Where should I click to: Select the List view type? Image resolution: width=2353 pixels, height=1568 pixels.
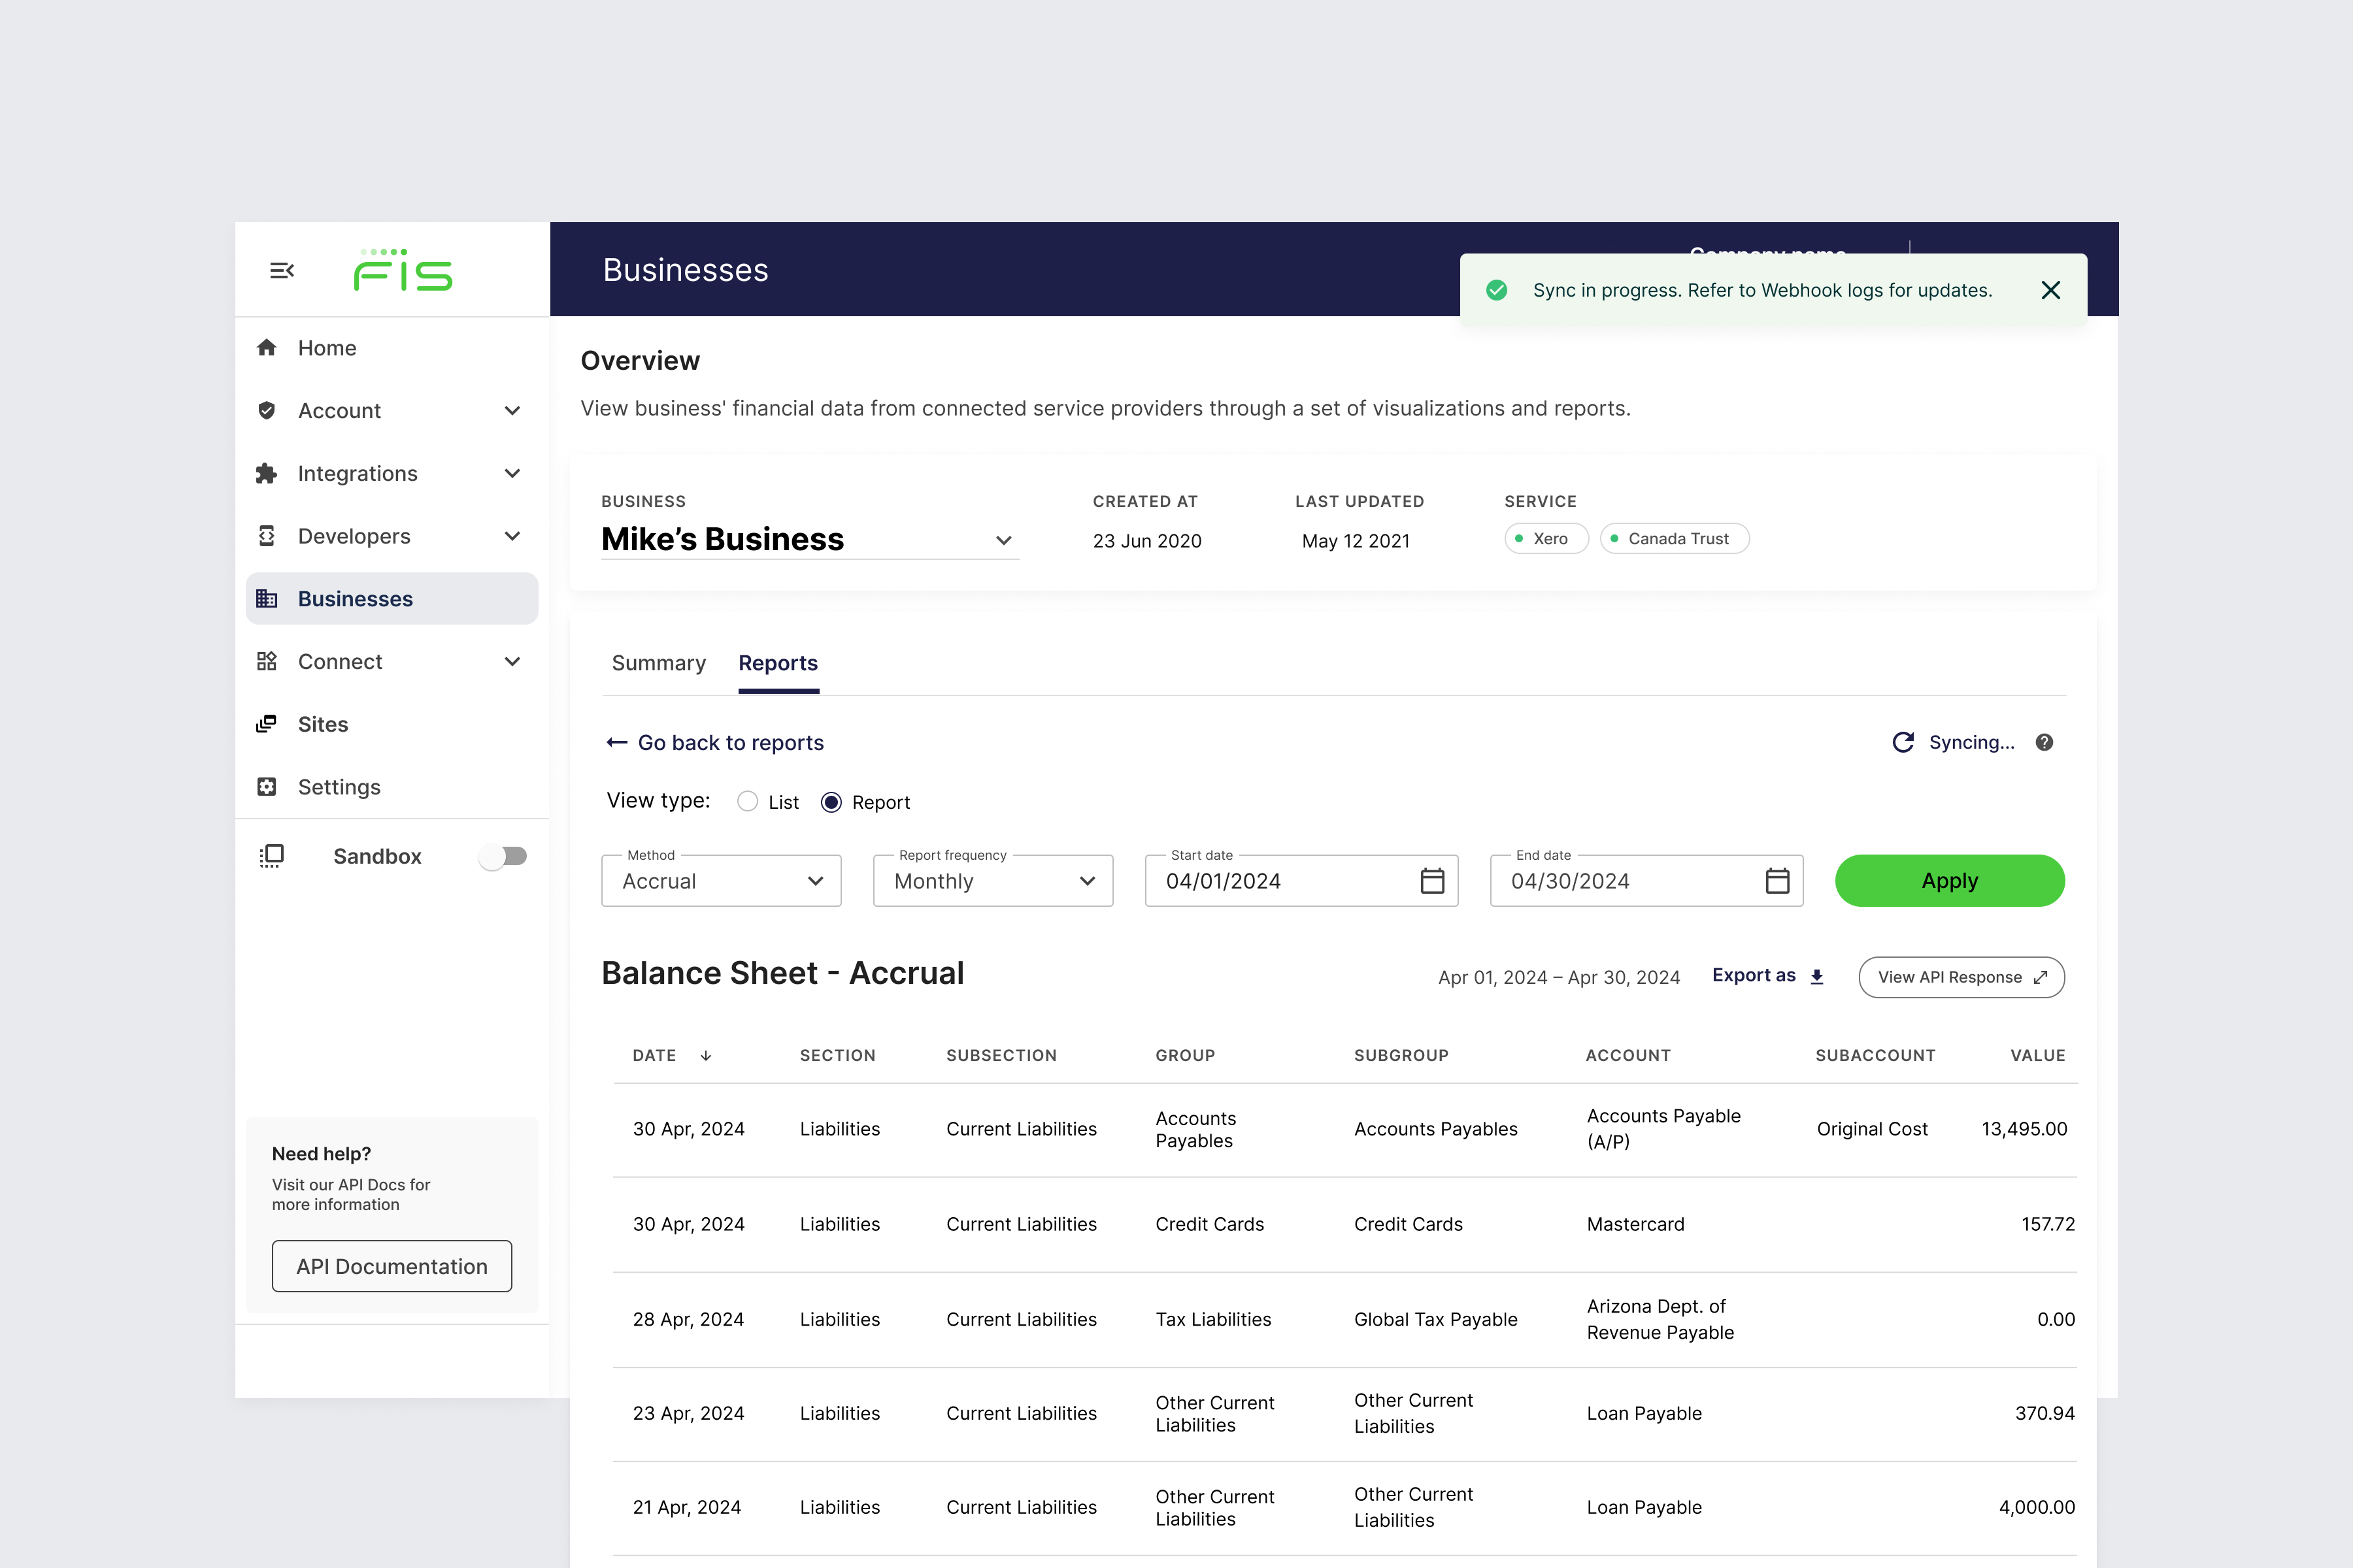pos(747,802)
